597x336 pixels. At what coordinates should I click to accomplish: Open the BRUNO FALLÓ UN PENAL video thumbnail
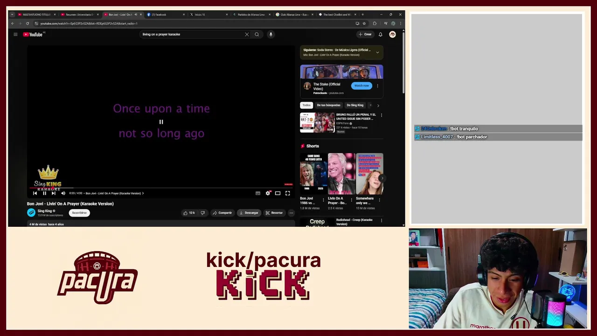click(317, 123)
